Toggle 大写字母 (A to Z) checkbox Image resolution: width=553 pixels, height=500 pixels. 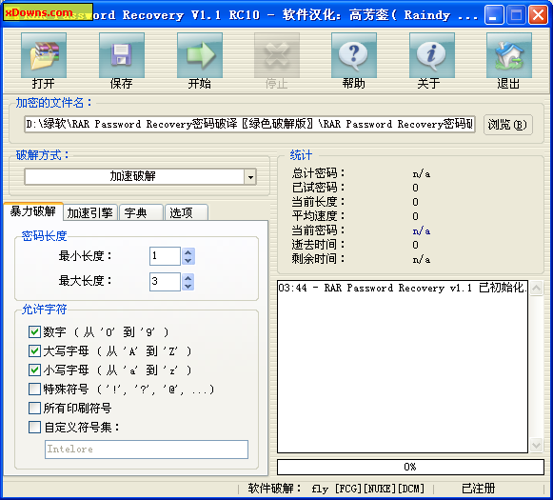[34, 350]
